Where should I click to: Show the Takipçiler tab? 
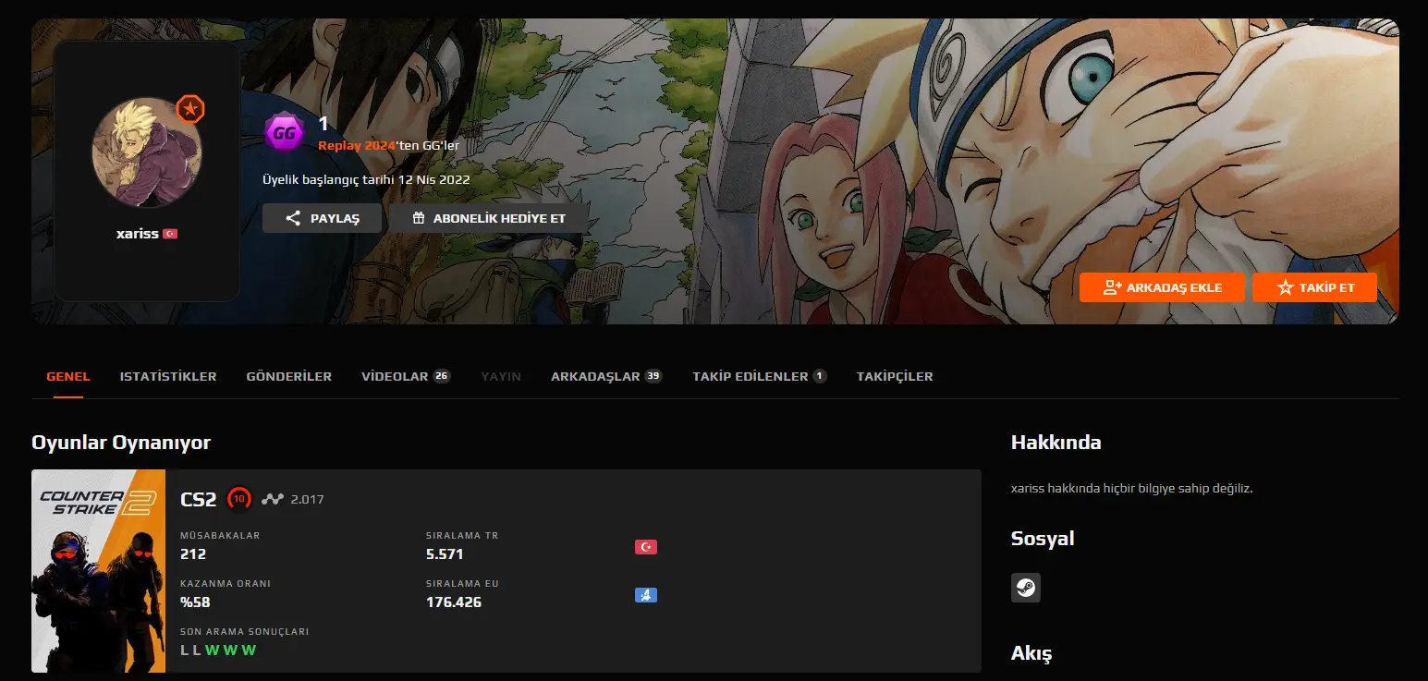click(895, 377)
